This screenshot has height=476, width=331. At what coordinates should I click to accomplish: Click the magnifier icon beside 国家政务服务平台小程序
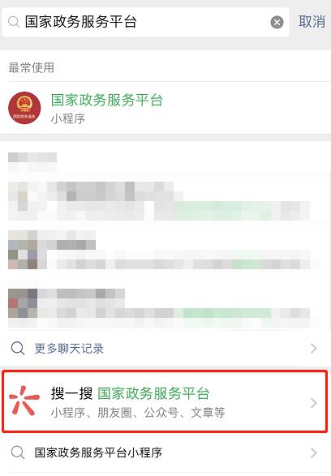click(x=18, y=452)
